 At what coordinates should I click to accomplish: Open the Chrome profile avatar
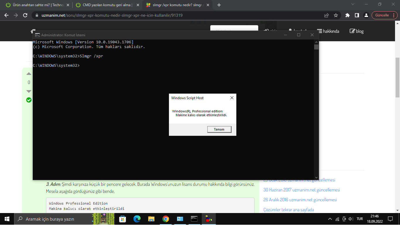[366, 15]
